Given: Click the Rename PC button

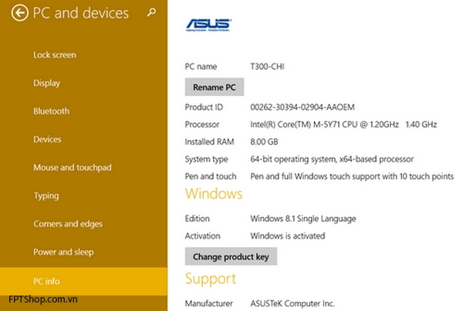Looking at the screenshot, I should click(x=215, y=87).
